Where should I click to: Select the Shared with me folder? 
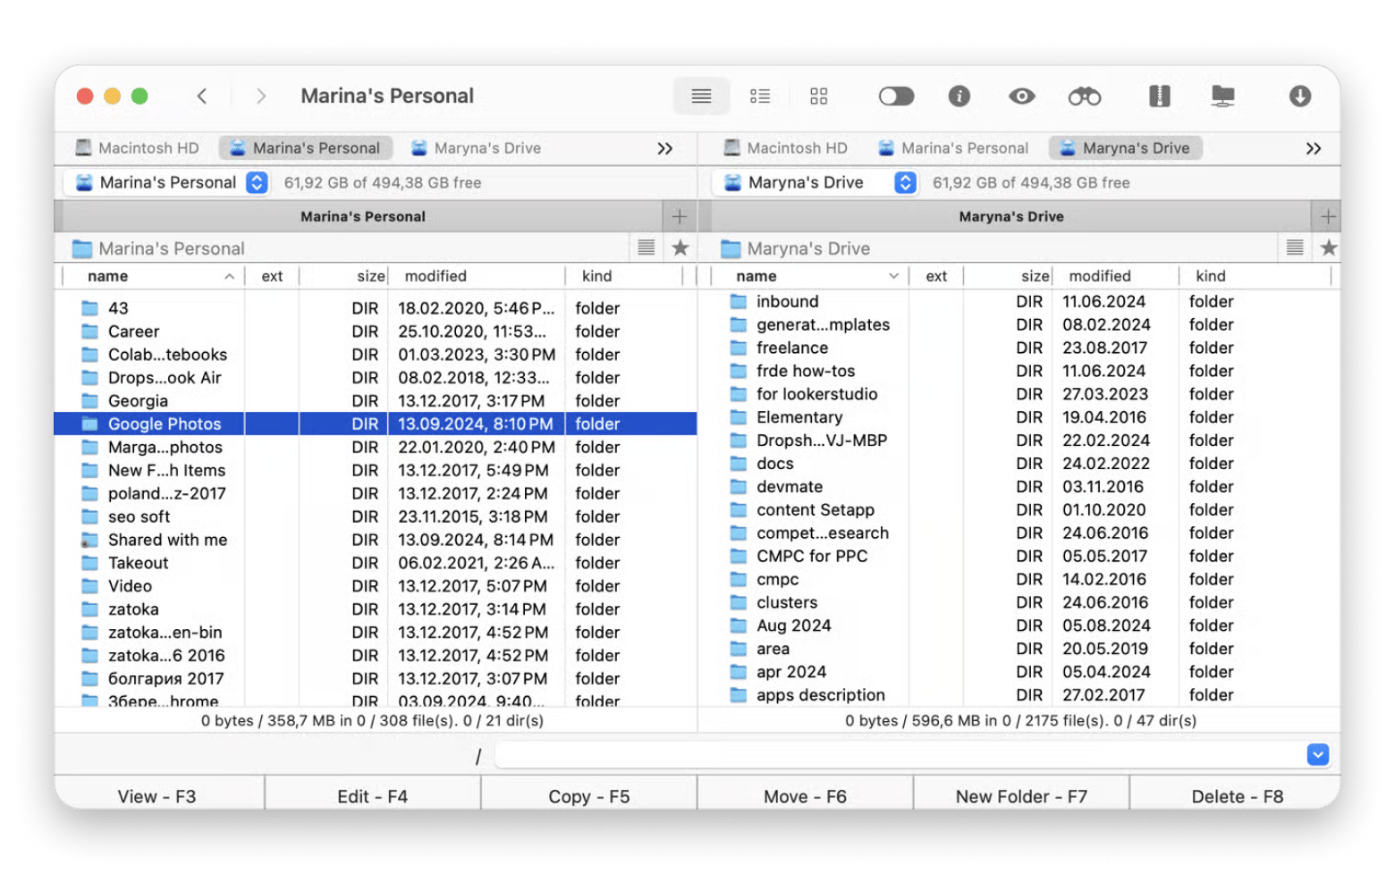[x=167, y=540]
